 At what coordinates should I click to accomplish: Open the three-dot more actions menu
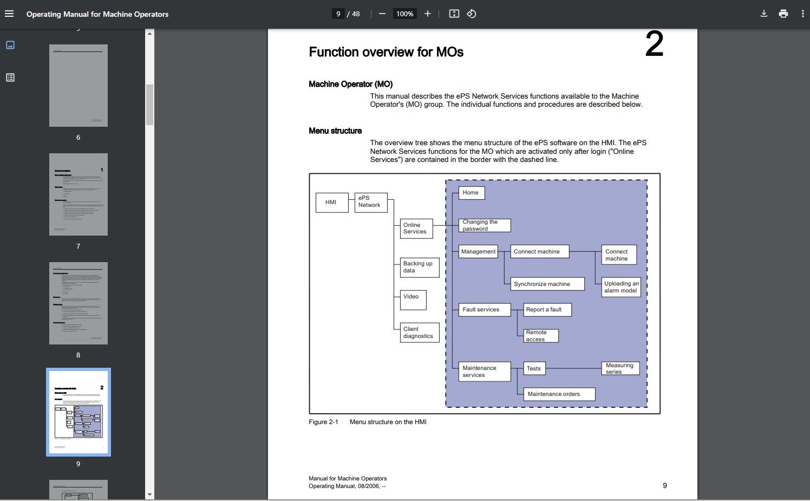[x=802, y=14]
